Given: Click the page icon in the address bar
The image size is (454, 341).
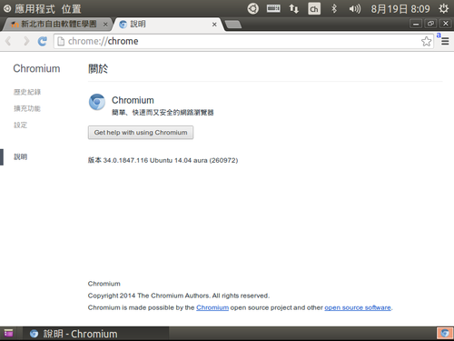Looking at the screenshot, I should (61, 41).
